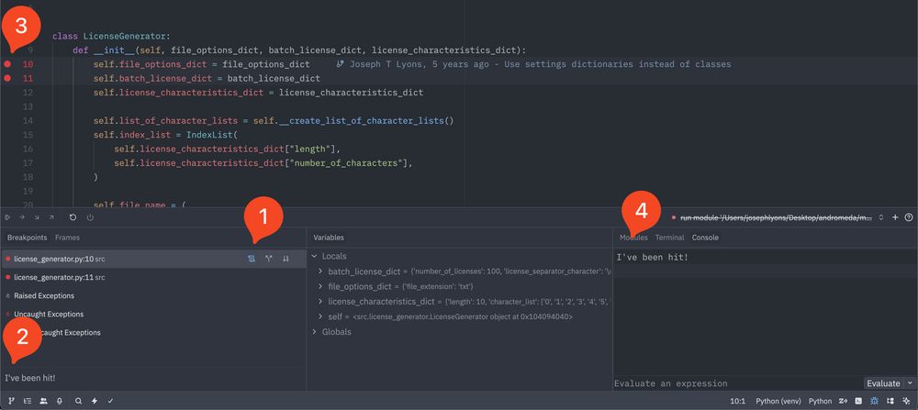Viewport: 918px width, 410px height.
Task: Click the panel layout icon right of the bug icon
Action: pos(890,401)
